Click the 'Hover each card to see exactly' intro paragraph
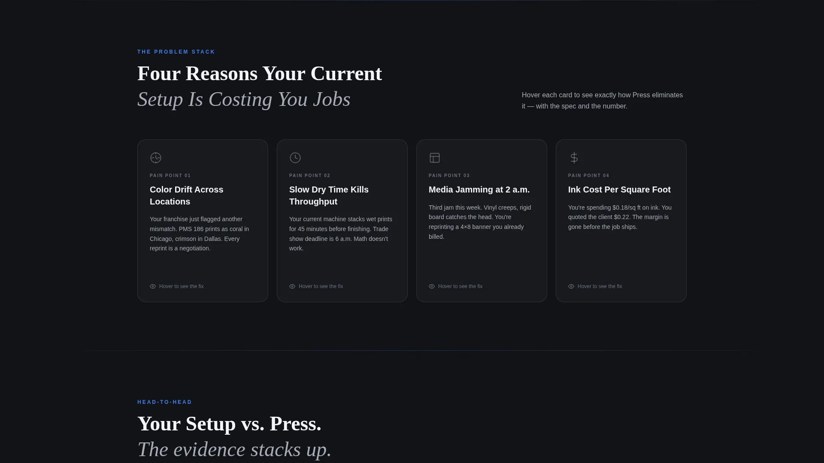 602,101
